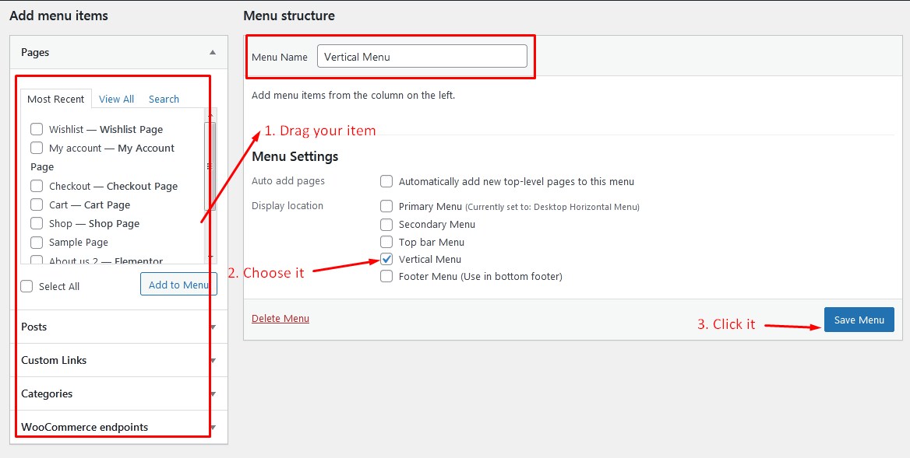Switch to the View All tab
The width and height of the screenshot is (910, 458).
(116, 99)
